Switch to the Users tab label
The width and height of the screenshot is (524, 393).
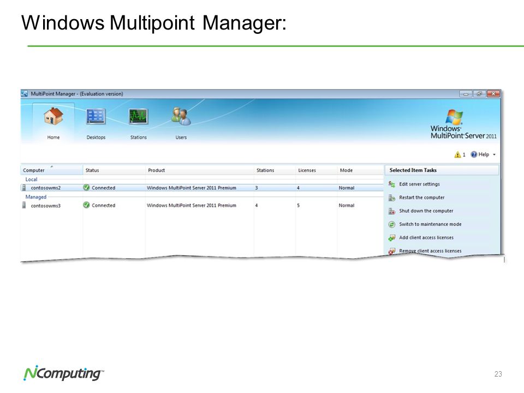(181, 138)
